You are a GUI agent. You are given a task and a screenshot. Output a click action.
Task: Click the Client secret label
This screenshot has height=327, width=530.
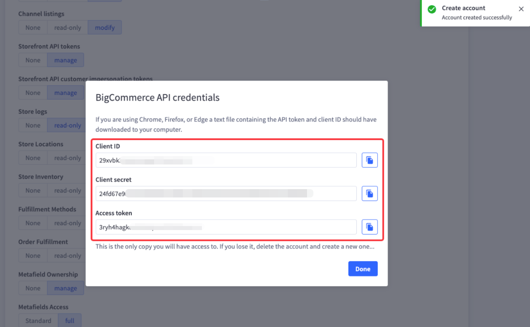click(113, 180)
